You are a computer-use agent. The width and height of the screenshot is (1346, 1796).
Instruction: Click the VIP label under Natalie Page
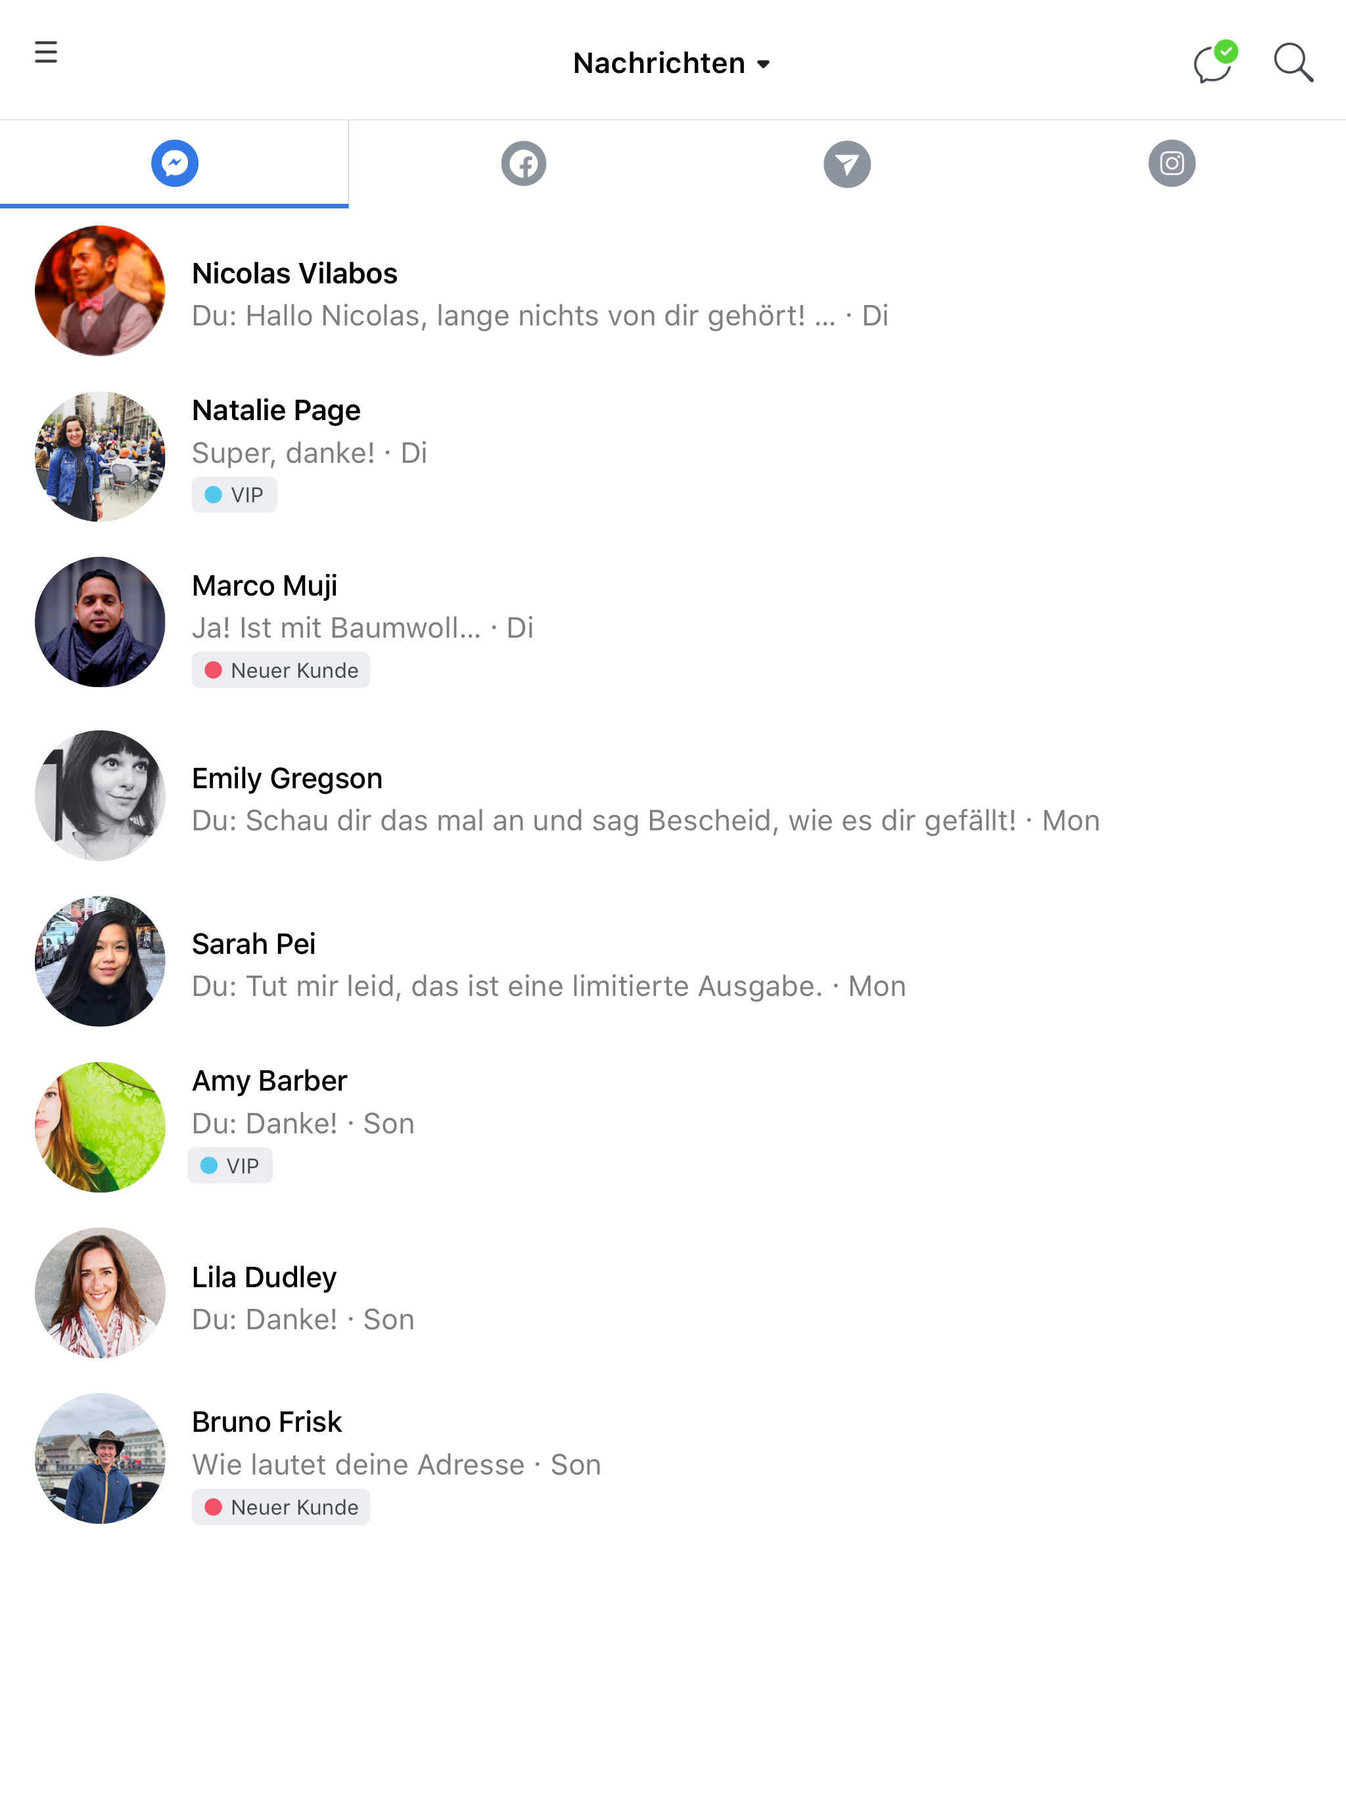tap(235, 495)
